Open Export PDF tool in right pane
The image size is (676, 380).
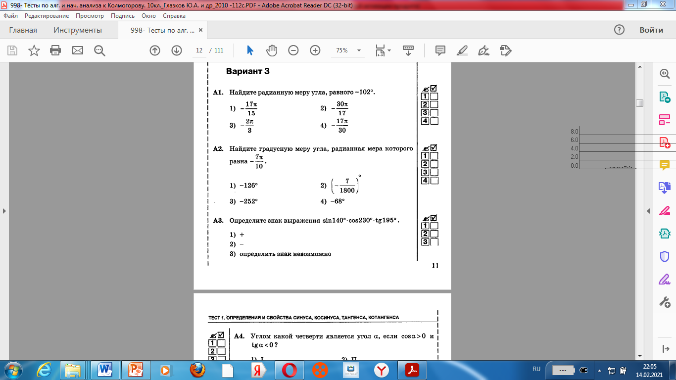(665, 96)
